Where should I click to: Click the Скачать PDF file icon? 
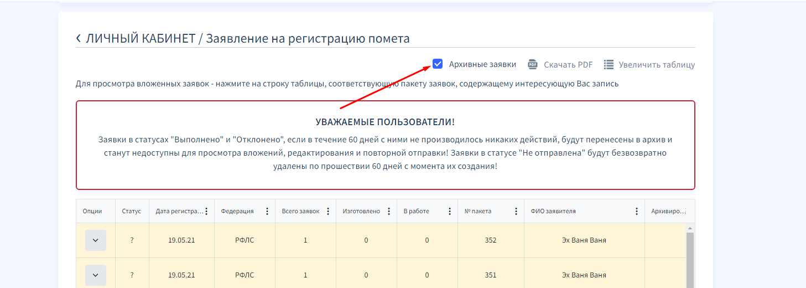tap(533, 64)
